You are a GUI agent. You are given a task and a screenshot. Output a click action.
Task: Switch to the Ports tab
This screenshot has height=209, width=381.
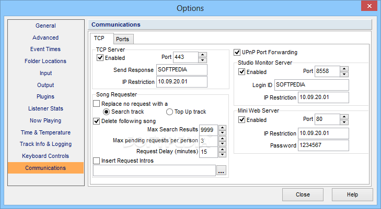coord(123,39)
